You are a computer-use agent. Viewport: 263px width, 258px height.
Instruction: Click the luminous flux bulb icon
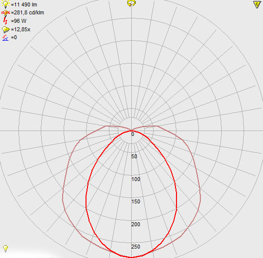click(5, 4)
